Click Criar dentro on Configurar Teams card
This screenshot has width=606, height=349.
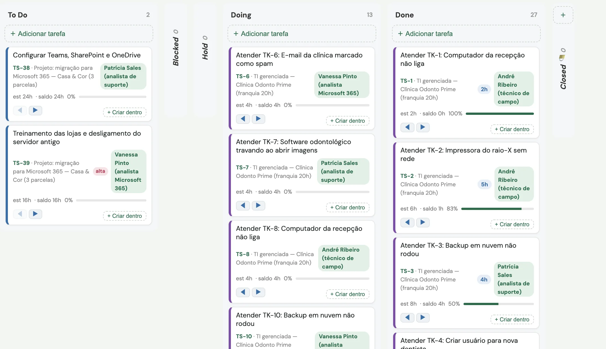125,112
